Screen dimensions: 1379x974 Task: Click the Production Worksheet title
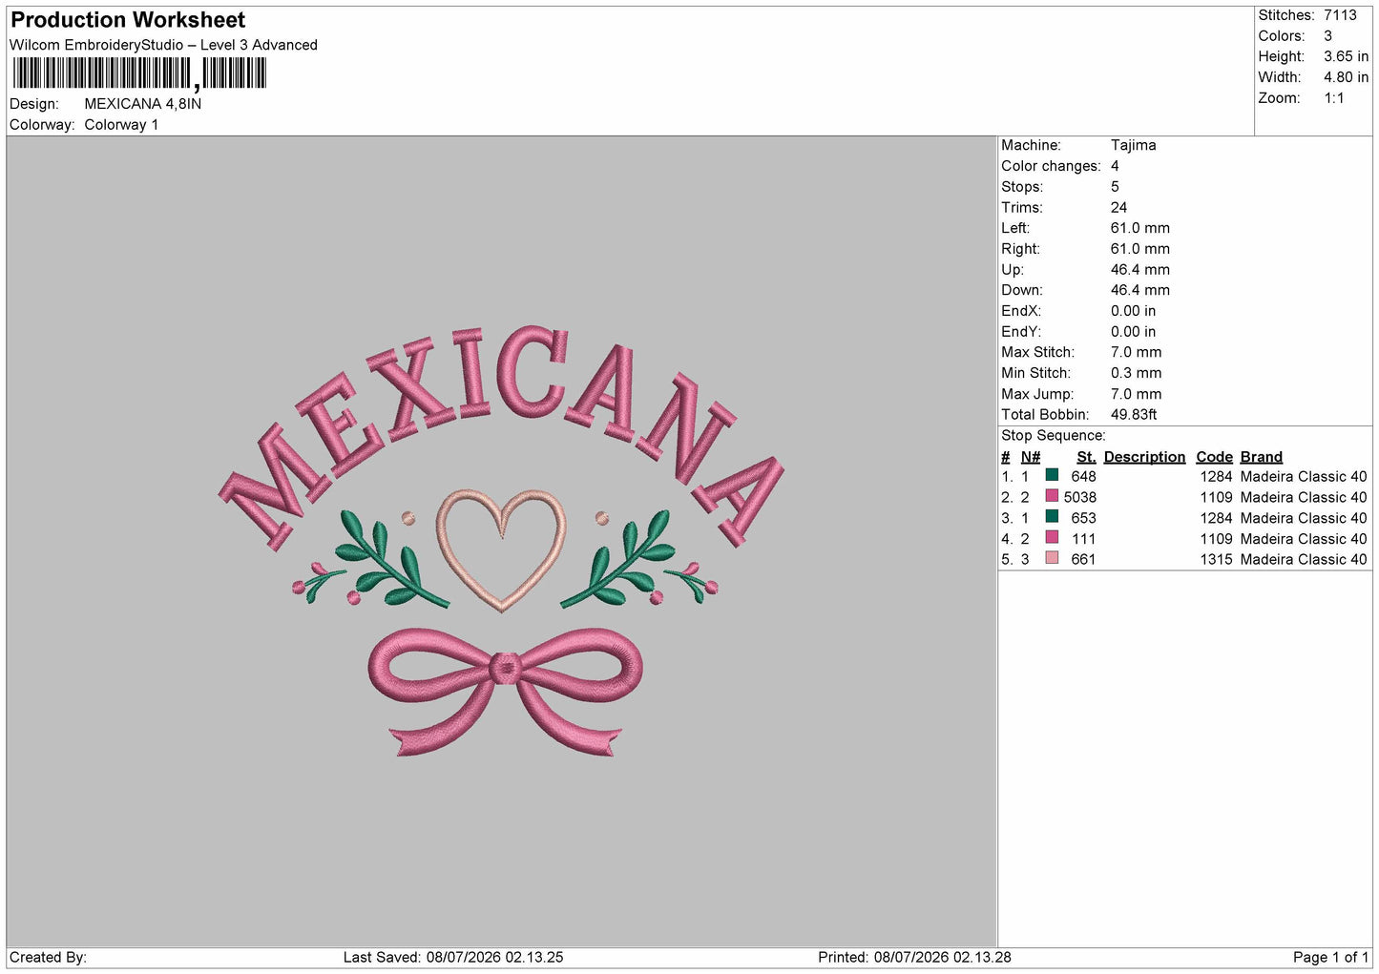pyautogui.click(x=128, y=20)
